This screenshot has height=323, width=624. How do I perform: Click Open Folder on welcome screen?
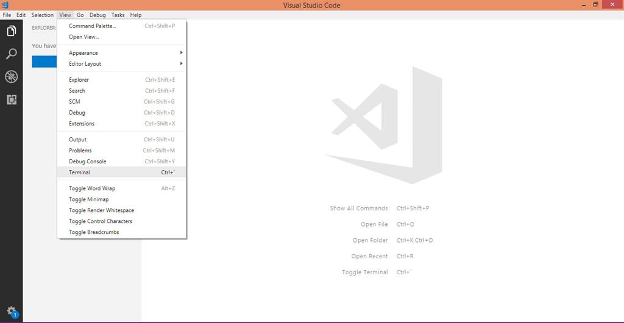pos(370,240)
